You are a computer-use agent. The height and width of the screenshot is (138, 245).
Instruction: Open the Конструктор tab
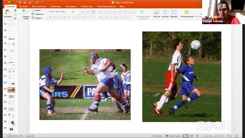[39, 7]
